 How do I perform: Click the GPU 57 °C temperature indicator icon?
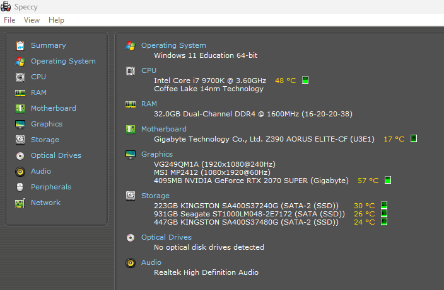tap(388, 180)
